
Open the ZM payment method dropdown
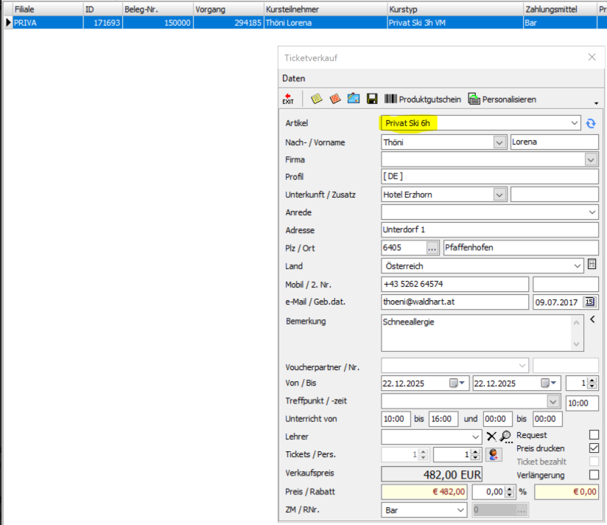click(460, 510)
